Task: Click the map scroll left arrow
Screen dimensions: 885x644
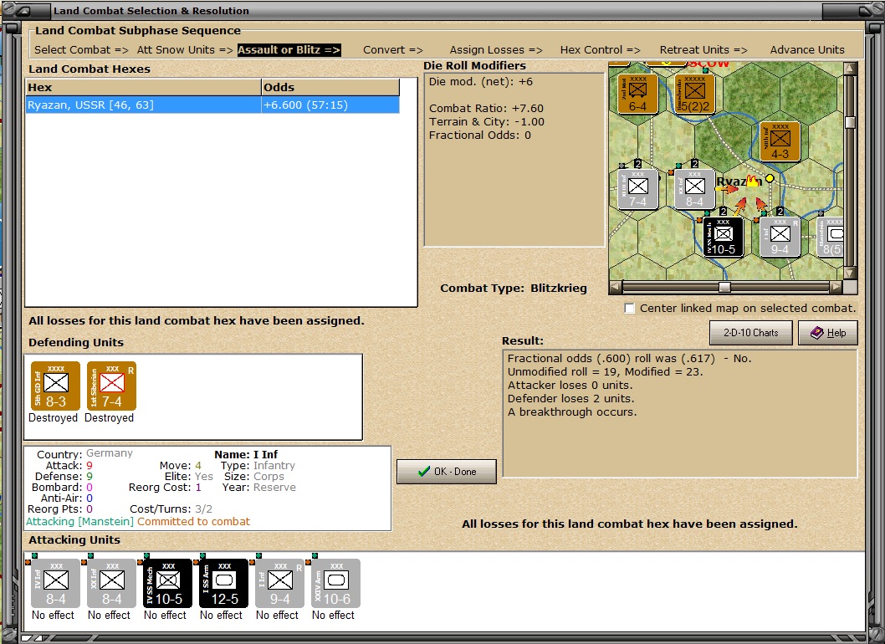Action: [616, 287]
